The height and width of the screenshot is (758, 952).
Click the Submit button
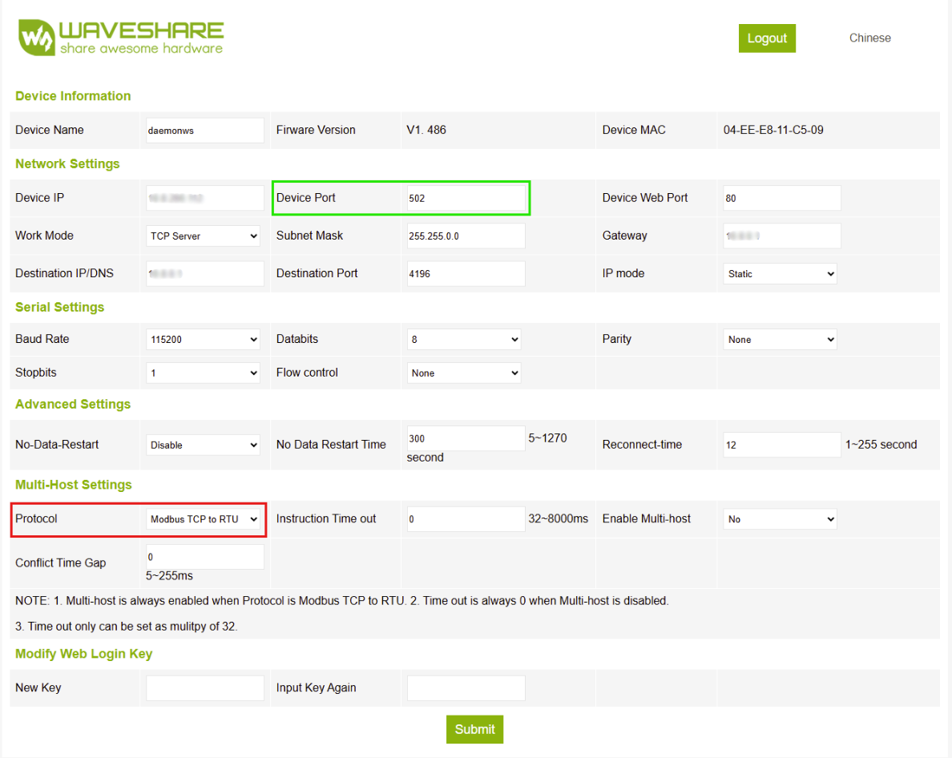pyautogui.click(x=474, y=729)
